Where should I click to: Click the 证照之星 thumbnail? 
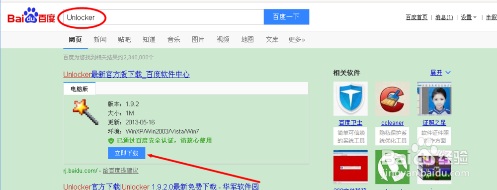pyautogui.click(x=434, y=98)
